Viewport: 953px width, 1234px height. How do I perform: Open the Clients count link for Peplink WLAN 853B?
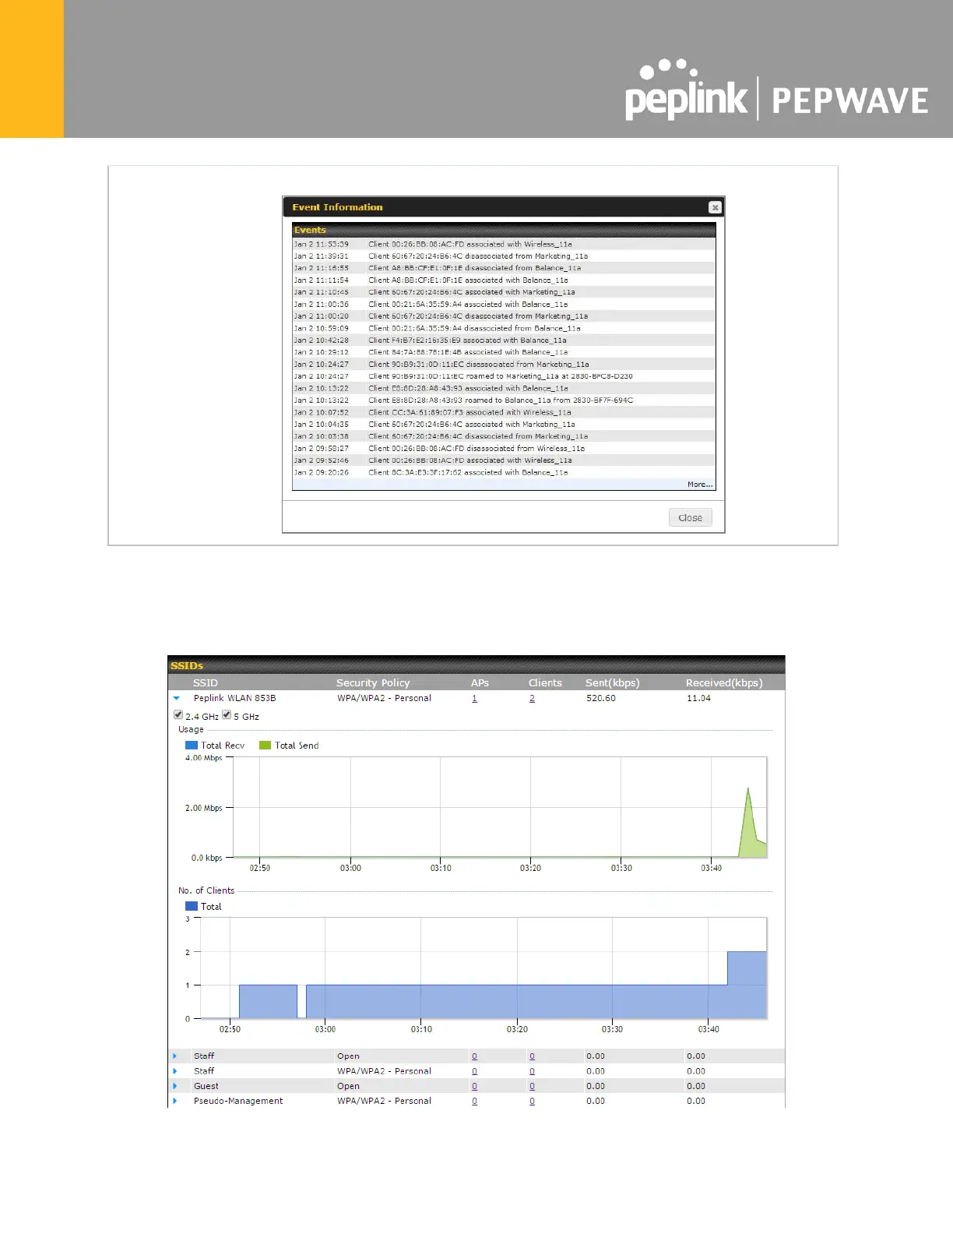tap(532, 698)
